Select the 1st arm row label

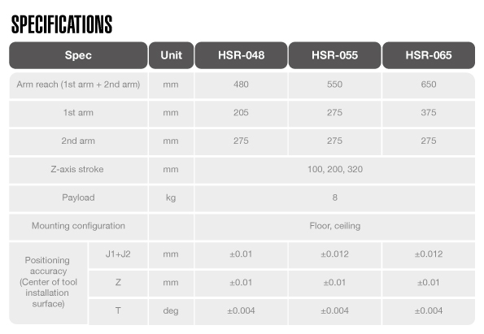[78, 114]
